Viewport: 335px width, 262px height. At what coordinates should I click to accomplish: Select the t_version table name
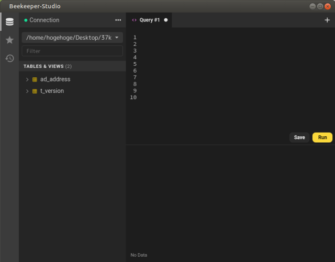52,91
